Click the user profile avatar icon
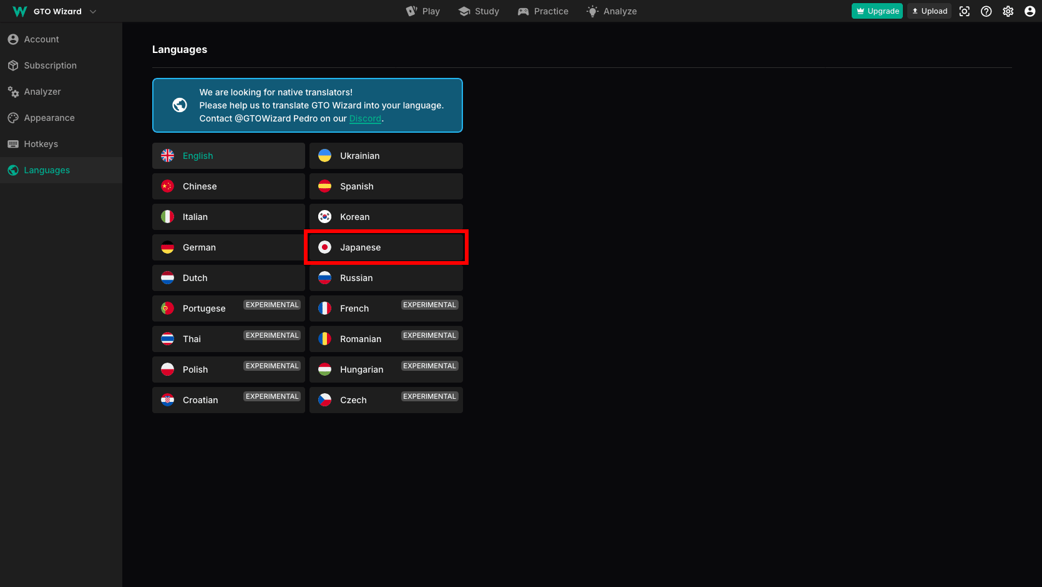The image size is (1042, 587). [x=1030, y=11]
